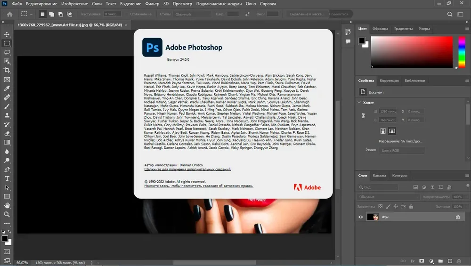Click the Home icon in options bar

click(x=9, y=14)
